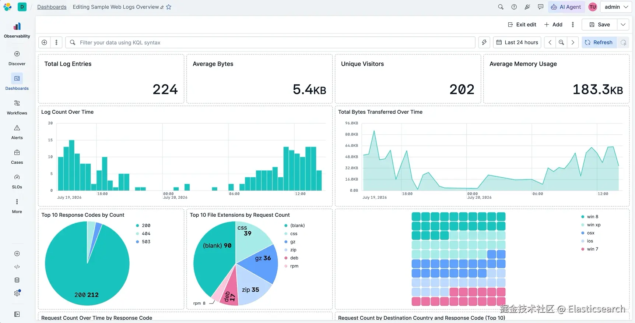Open the Save options dropdown arrow
The width and height of the screenshot is (635, 323).
click(623, 25)
